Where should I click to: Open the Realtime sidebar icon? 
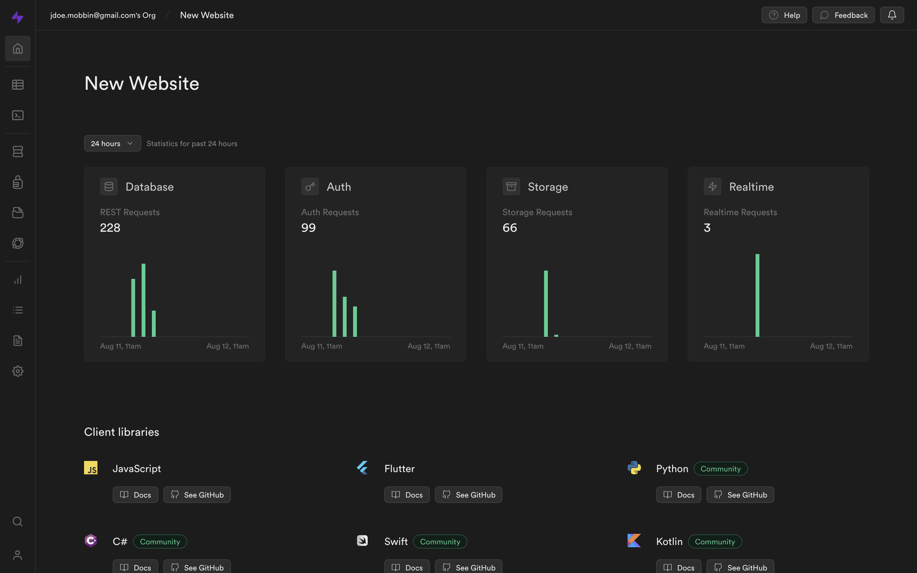coord(18,243)
